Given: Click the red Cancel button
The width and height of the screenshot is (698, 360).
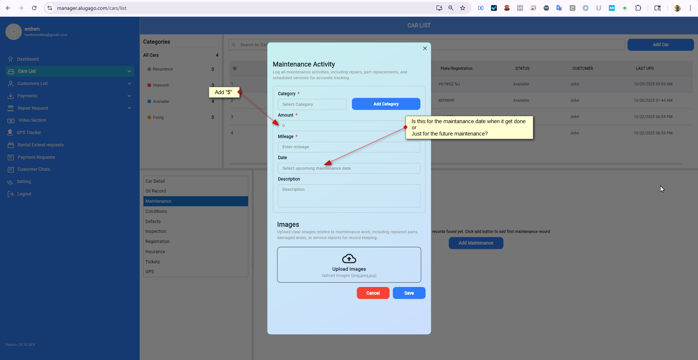Looking at the screenshot, I should [x=373, y=293].
